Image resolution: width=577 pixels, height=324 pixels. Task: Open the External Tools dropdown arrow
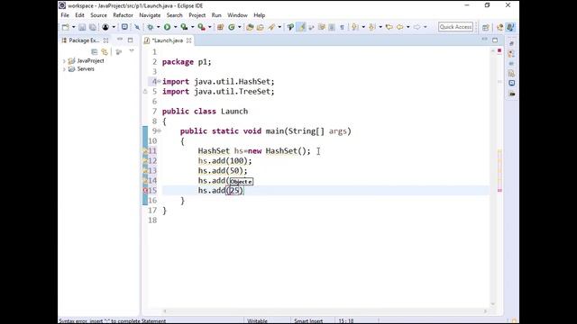[210, 27]
